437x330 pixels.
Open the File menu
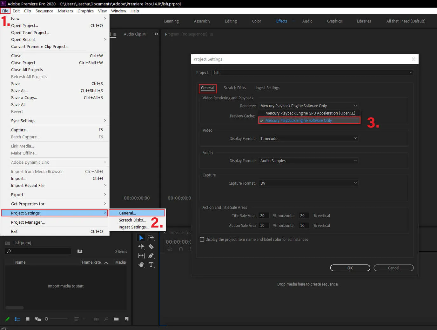pyautogui.click(x=5, y=11)
